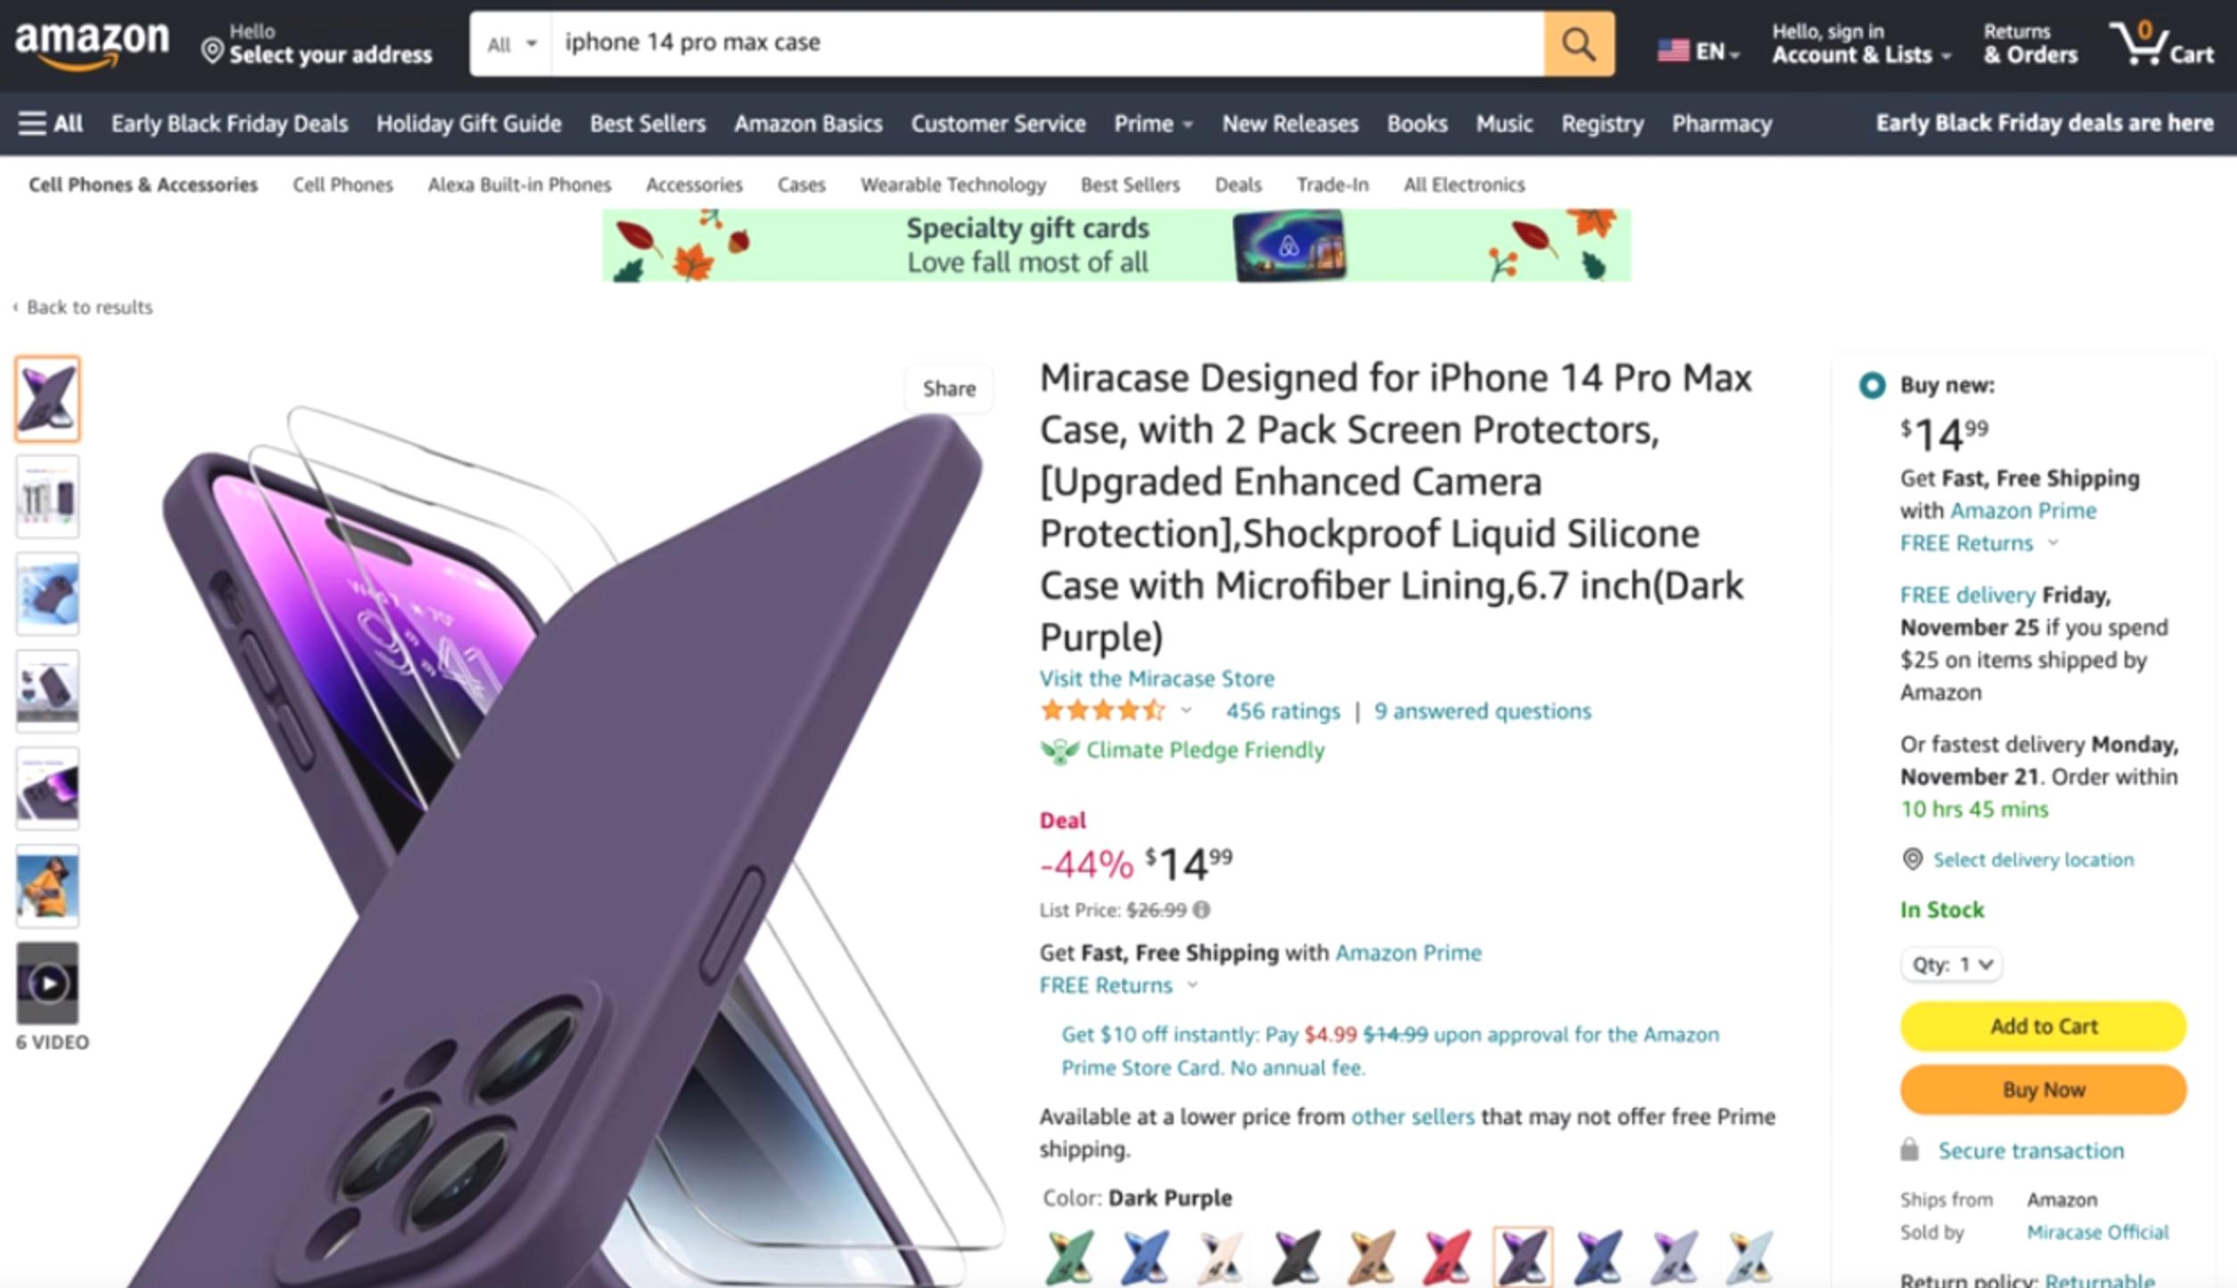Go to Amazon home via logo
Screen dimensions: 2237x1288
92,44
